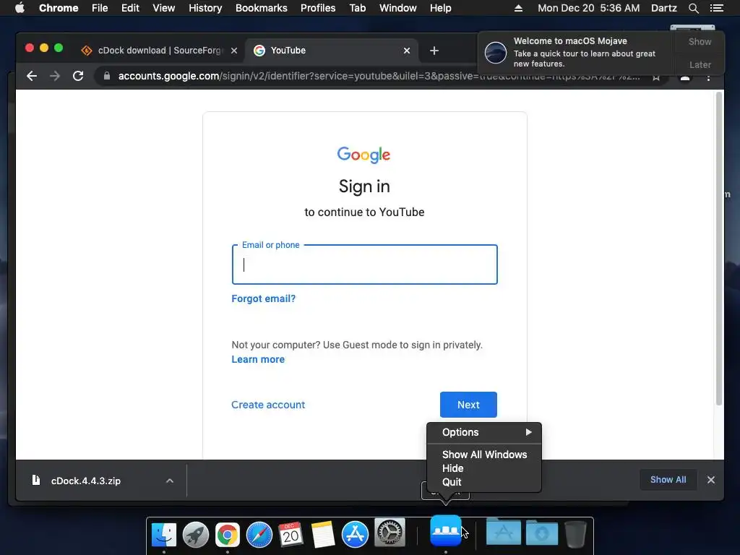Viewport: 740px width, 555px height.
Task: Select the YouTube tab
Action: (332, 51)
